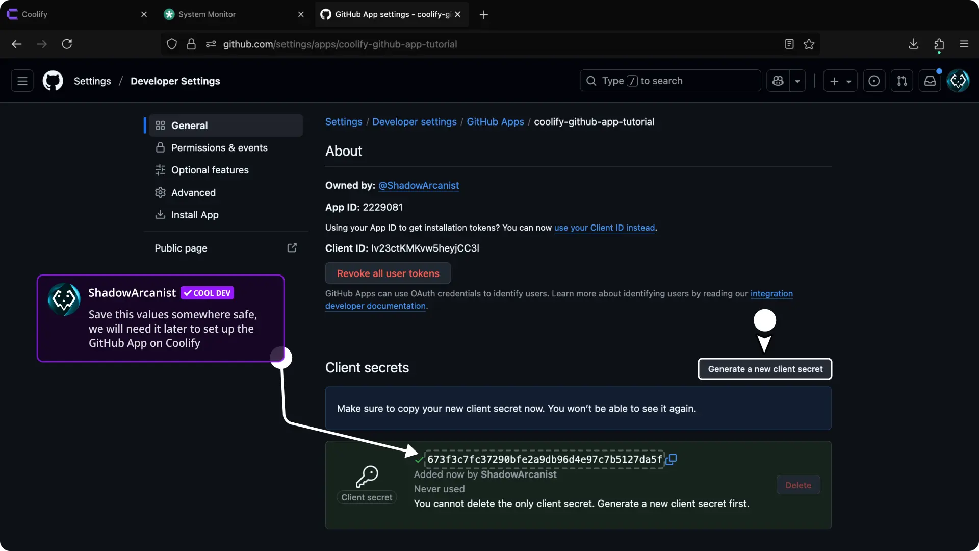Expand the Copilot dropdown arrow
This screenshot has width=979, height=551.
(797, 81)
